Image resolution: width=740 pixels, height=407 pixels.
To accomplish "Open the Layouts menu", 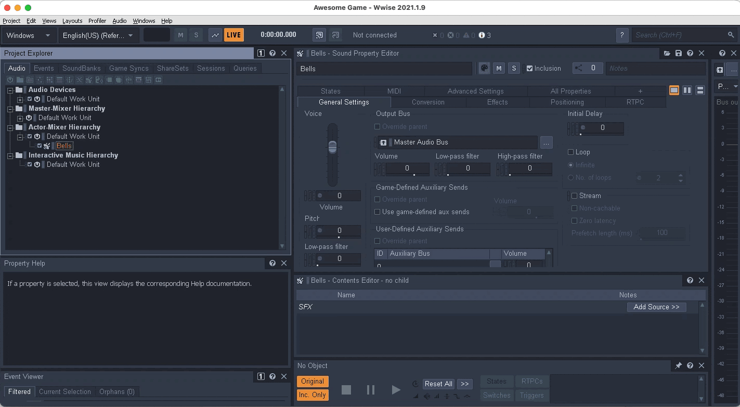I will click(72, 21).
